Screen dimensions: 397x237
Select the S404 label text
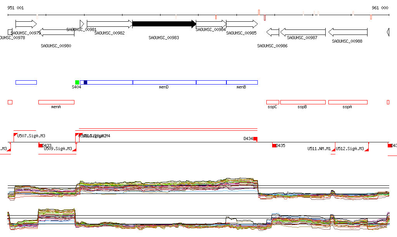(x=76, y=87)
